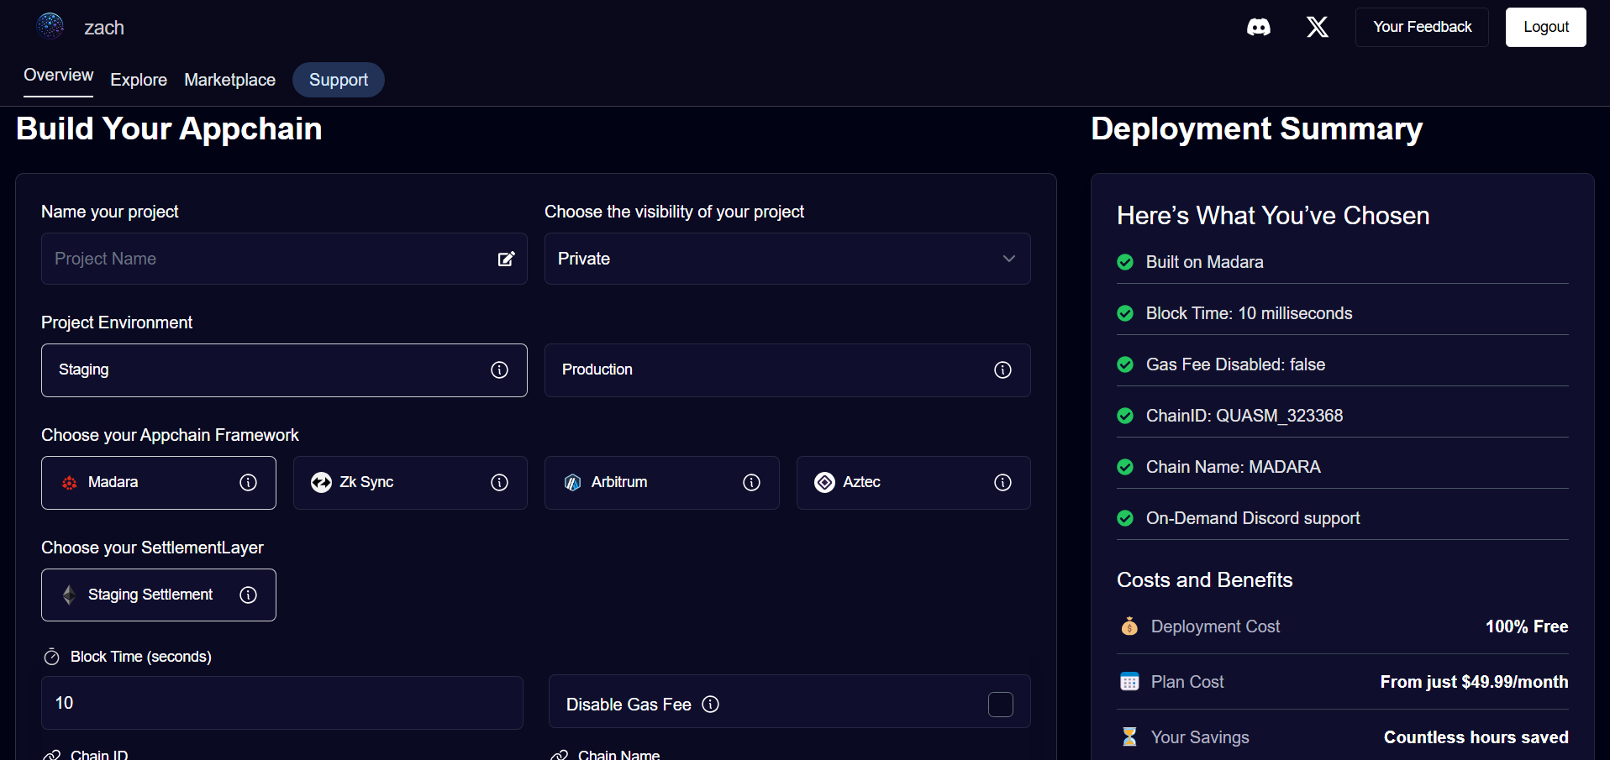This screenshot has width=1610, height=760.
Task: Click the green check beside Built on Madara
Action: pyautogui.click(x=1125, y=262)
